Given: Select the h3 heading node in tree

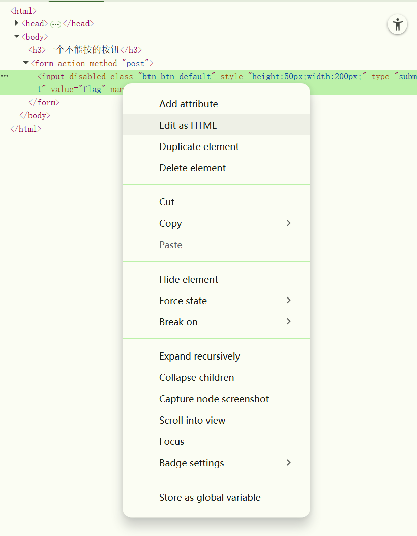Looking at the screenshot, I should click(x=85, y=50).
